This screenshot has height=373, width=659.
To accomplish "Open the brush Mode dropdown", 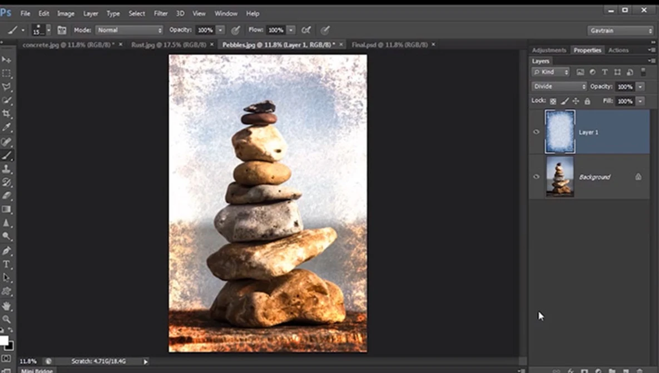I will [x=129, y=30].
